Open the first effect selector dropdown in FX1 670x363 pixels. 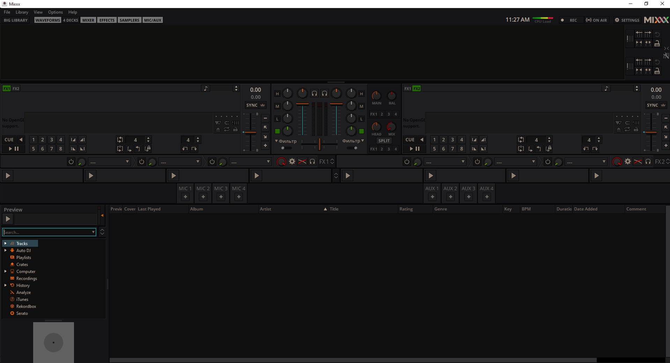[110, 162]
